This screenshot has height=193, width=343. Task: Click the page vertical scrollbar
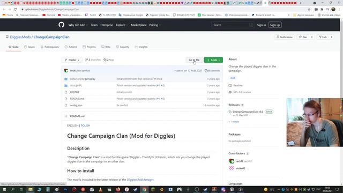coord(341,102)
